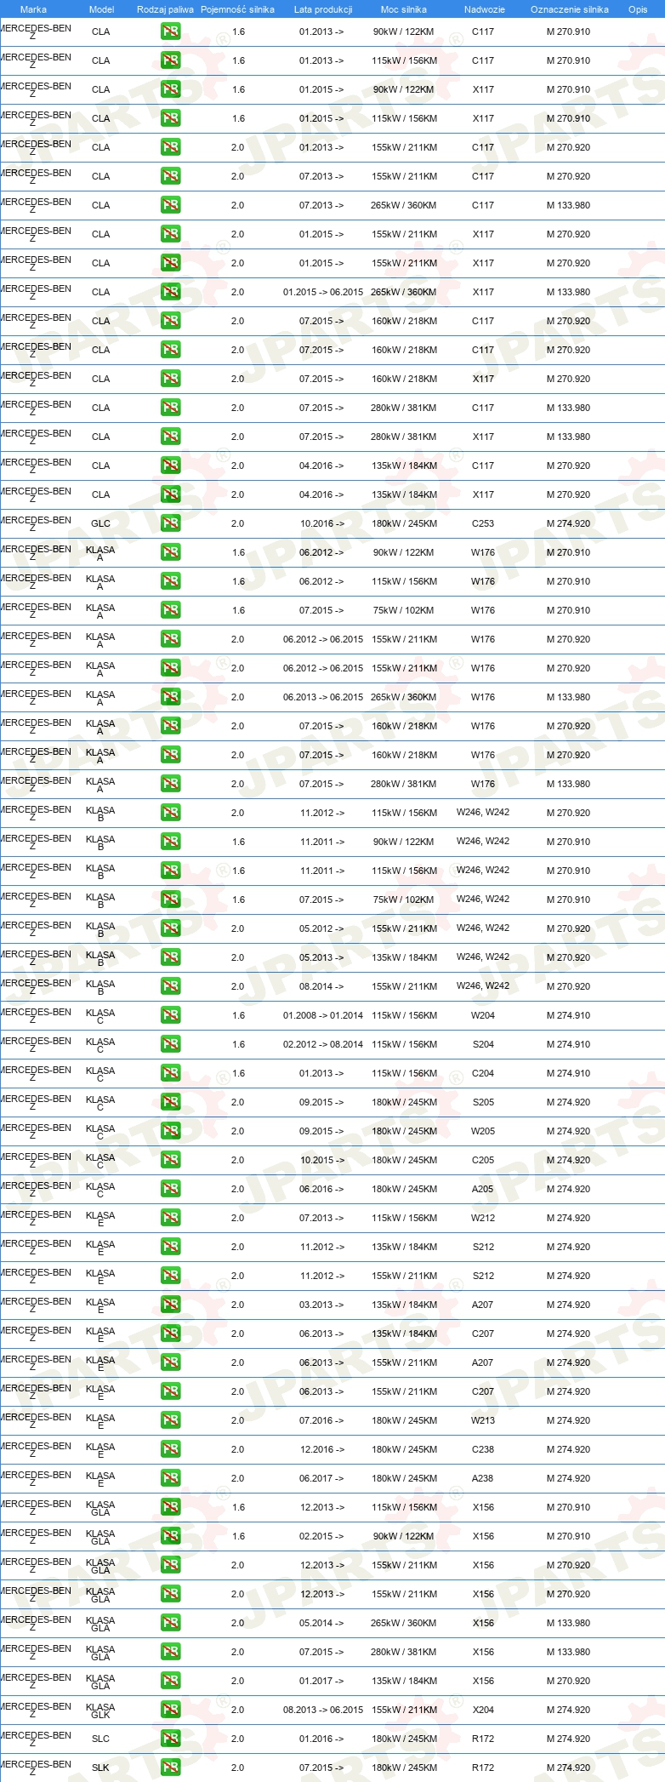Screen dimensions: 665x1782
Task: Click the W213 body code
Action: 483,1420
